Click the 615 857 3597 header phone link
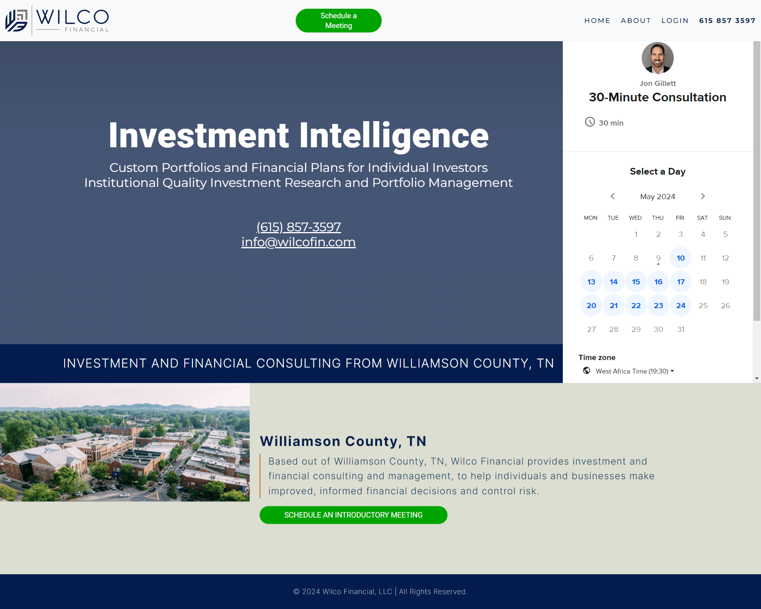761x609 pixels. click(727, 21)
